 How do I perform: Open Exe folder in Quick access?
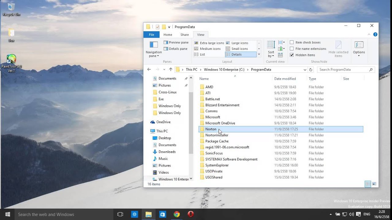click(x=161, y=99)
